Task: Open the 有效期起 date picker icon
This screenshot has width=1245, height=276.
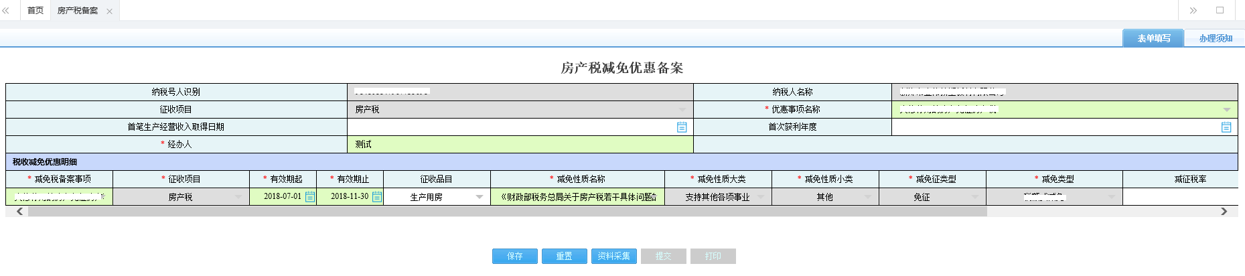Action: 309,196
